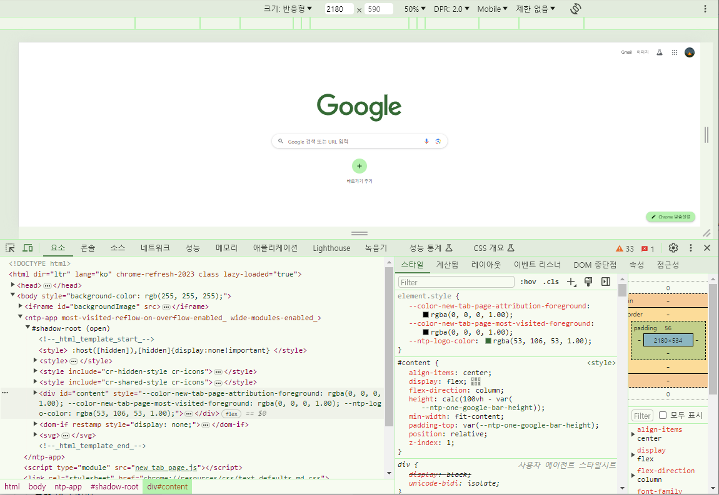Open the 50% zoom dropdown
This screenshot has width=719, height=495.
[x=415, y=9]
